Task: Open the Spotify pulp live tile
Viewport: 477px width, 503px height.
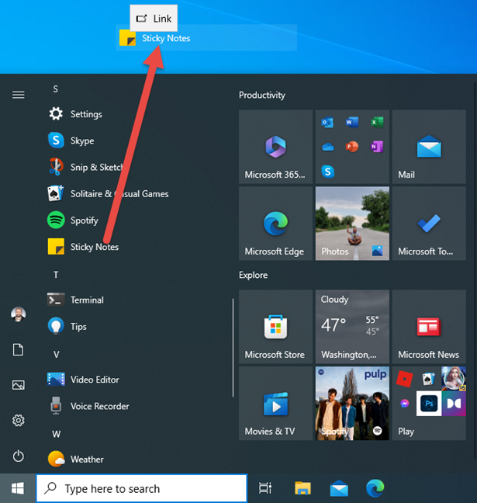Action: click(x=352, y=404)
